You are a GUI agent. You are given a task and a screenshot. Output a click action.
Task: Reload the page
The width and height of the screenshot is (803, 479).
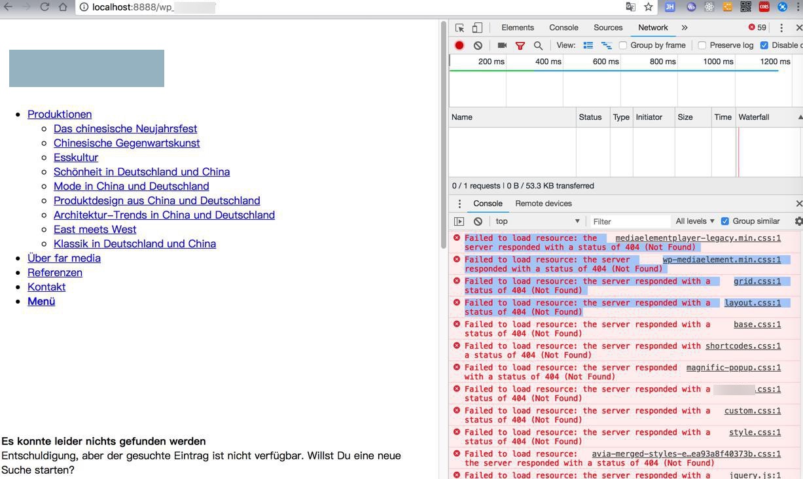[45, 7]
